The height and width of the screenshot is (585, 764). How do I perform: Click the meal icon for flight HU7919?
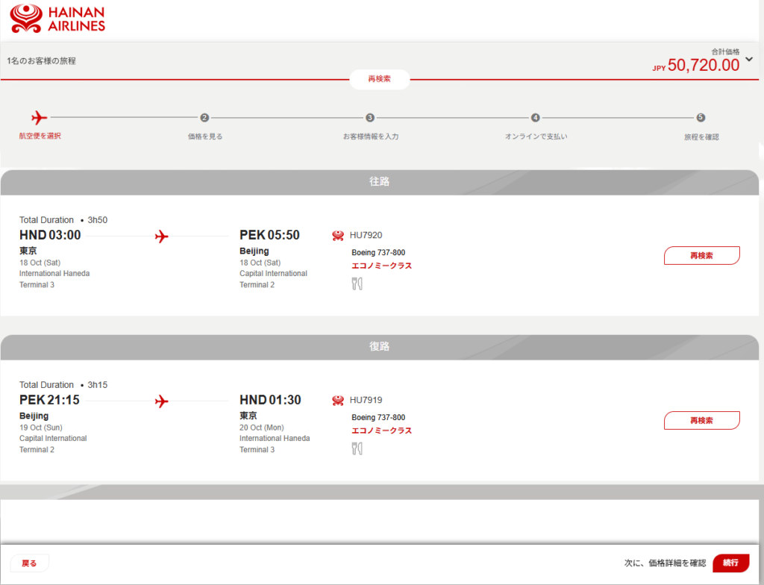tap(357, 448)
